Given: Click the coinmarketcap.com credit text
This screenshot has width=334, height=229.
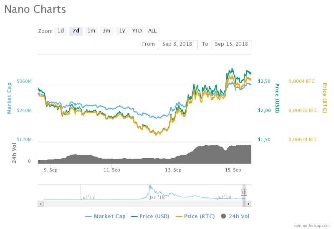Looking at the screenshot, I should click(311, 226).
